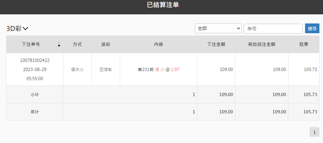This screenshot has width=323, height=143.
Task: Click the 已派彩 status cell
Action: click(106, 69)
